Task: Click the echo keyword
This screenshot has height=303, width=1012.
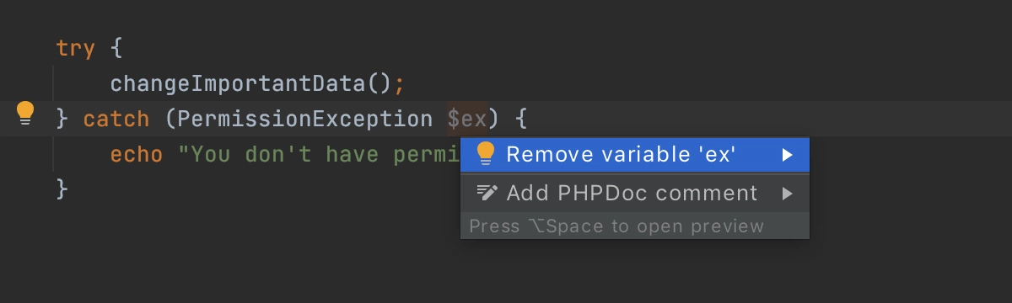Action: point(137,154)
